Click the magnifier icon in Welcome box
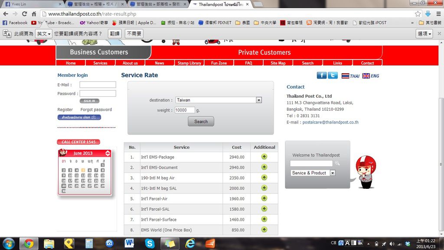Screen dimensions: 444x250 pyautogui.click(x=337, y=163)
